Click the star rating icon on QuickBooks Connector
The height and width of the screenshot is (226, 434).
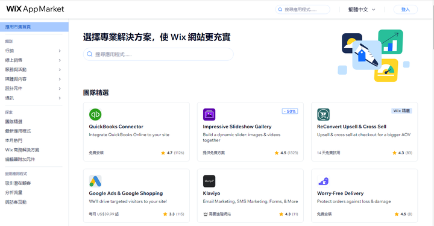[163, 152]
